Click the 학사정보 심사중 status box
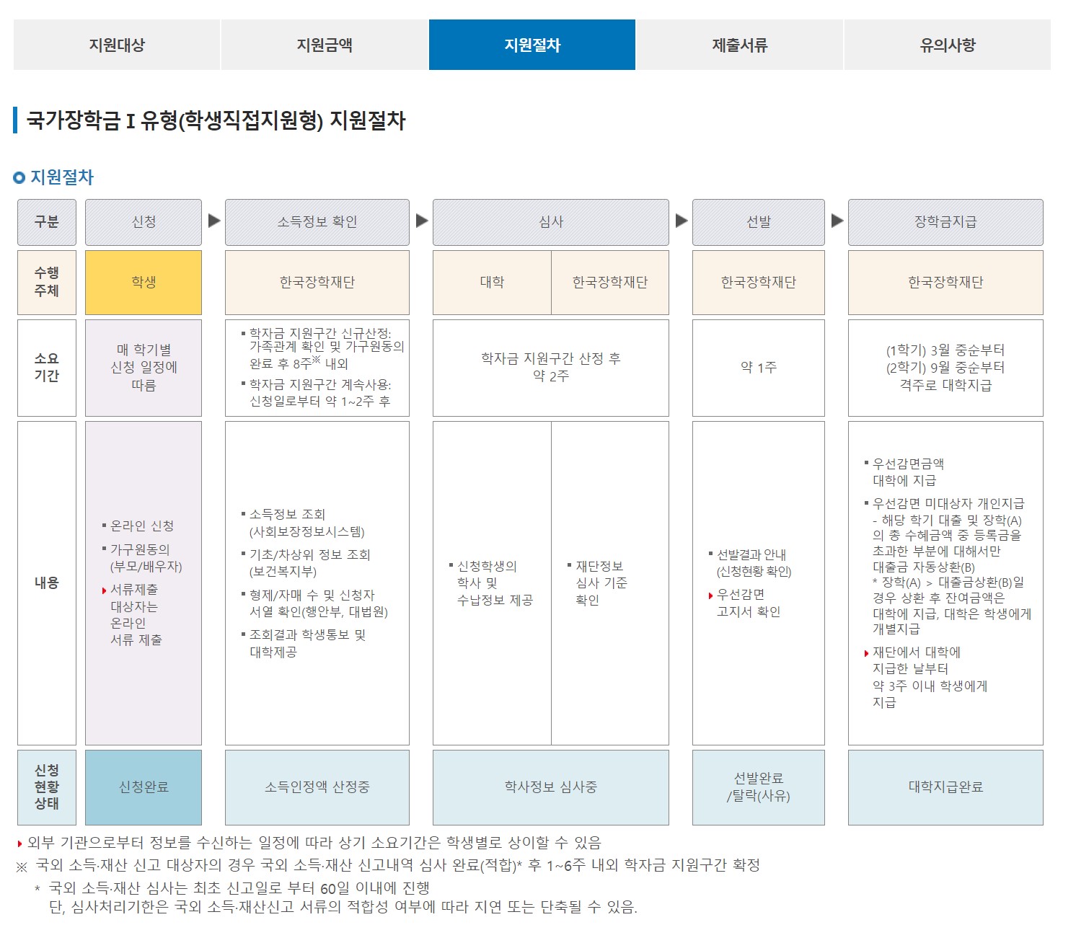The image size is (1076, 943). tap(552, 787)
